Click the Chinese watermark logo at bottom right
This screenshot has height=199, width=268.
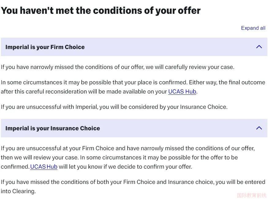(x=251, y=195)
